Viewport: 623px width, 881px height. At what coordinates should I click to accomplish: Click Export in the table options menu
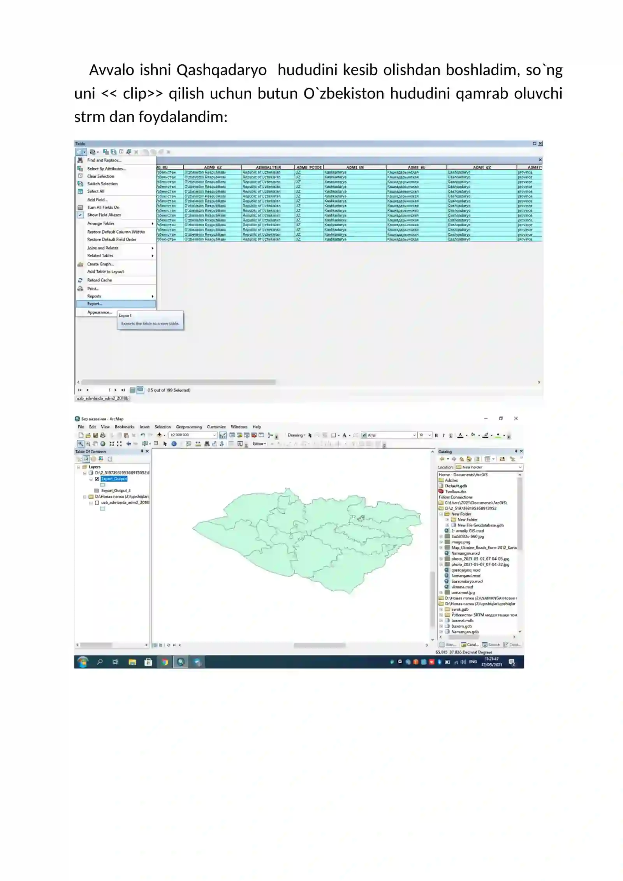tap(116, 304)
